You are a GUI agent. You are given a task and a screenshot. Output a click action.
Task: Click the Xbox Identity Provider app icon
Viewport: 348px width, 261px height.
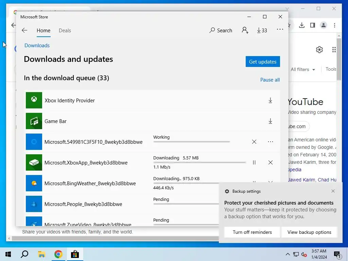coord(34,100)
